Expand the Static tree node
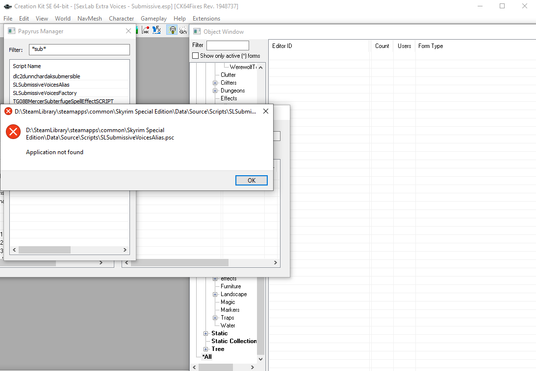The image size is (536, 371). point(206,333)
